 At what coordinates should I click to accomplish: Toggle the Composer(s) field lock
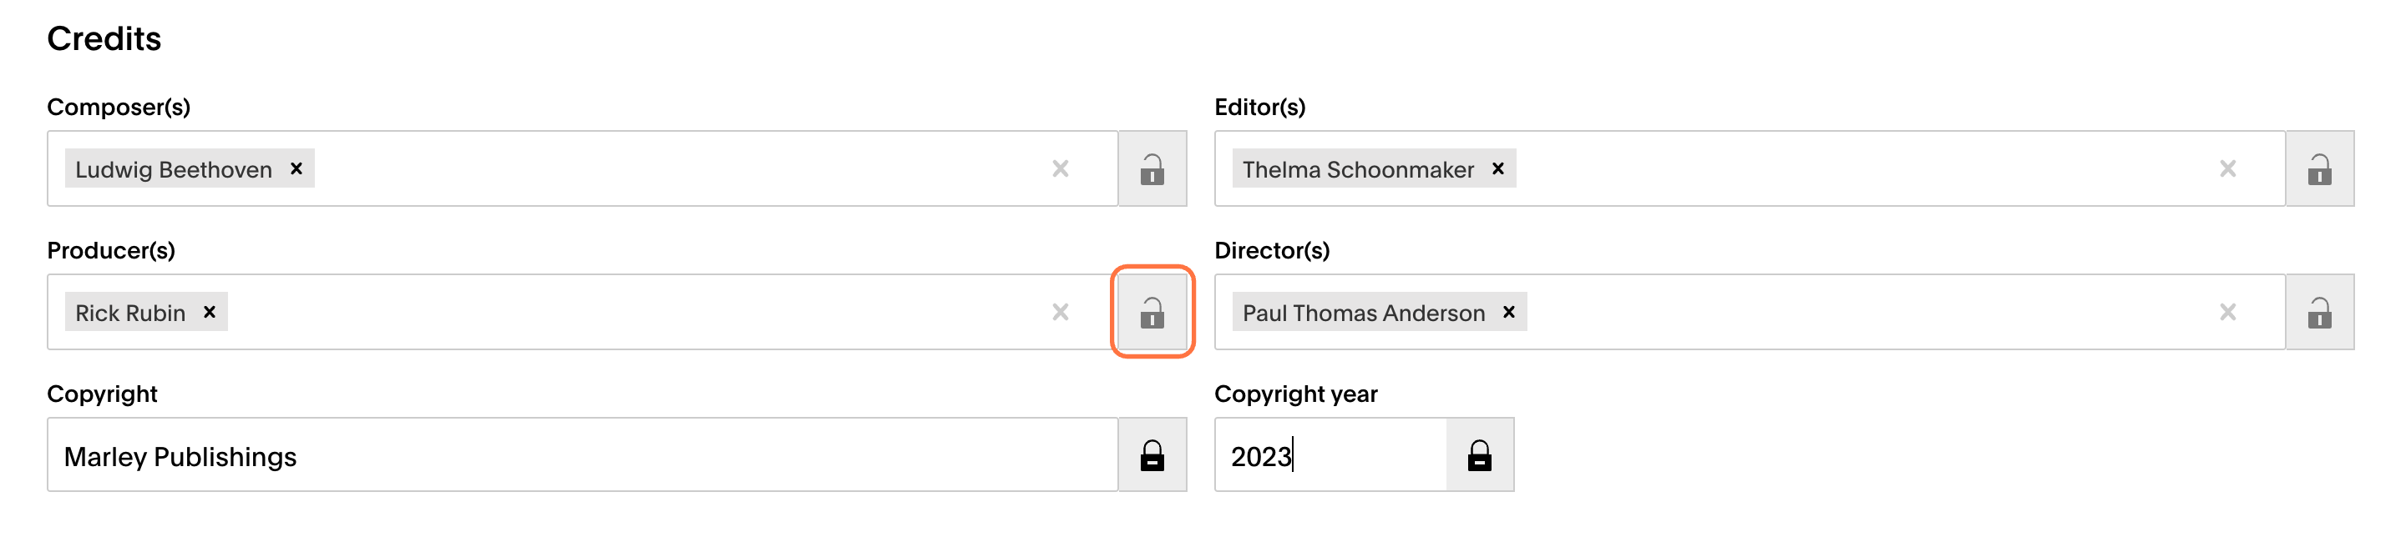coord(1152,168)
